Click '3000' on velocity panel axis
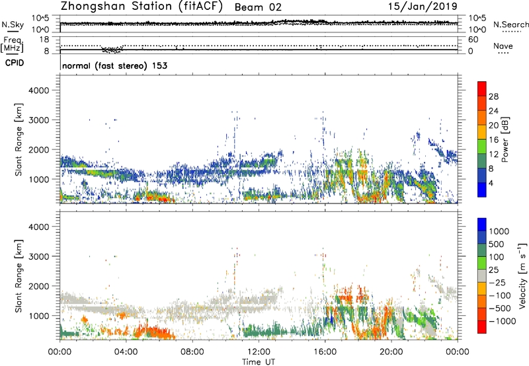 coord(38,256)
